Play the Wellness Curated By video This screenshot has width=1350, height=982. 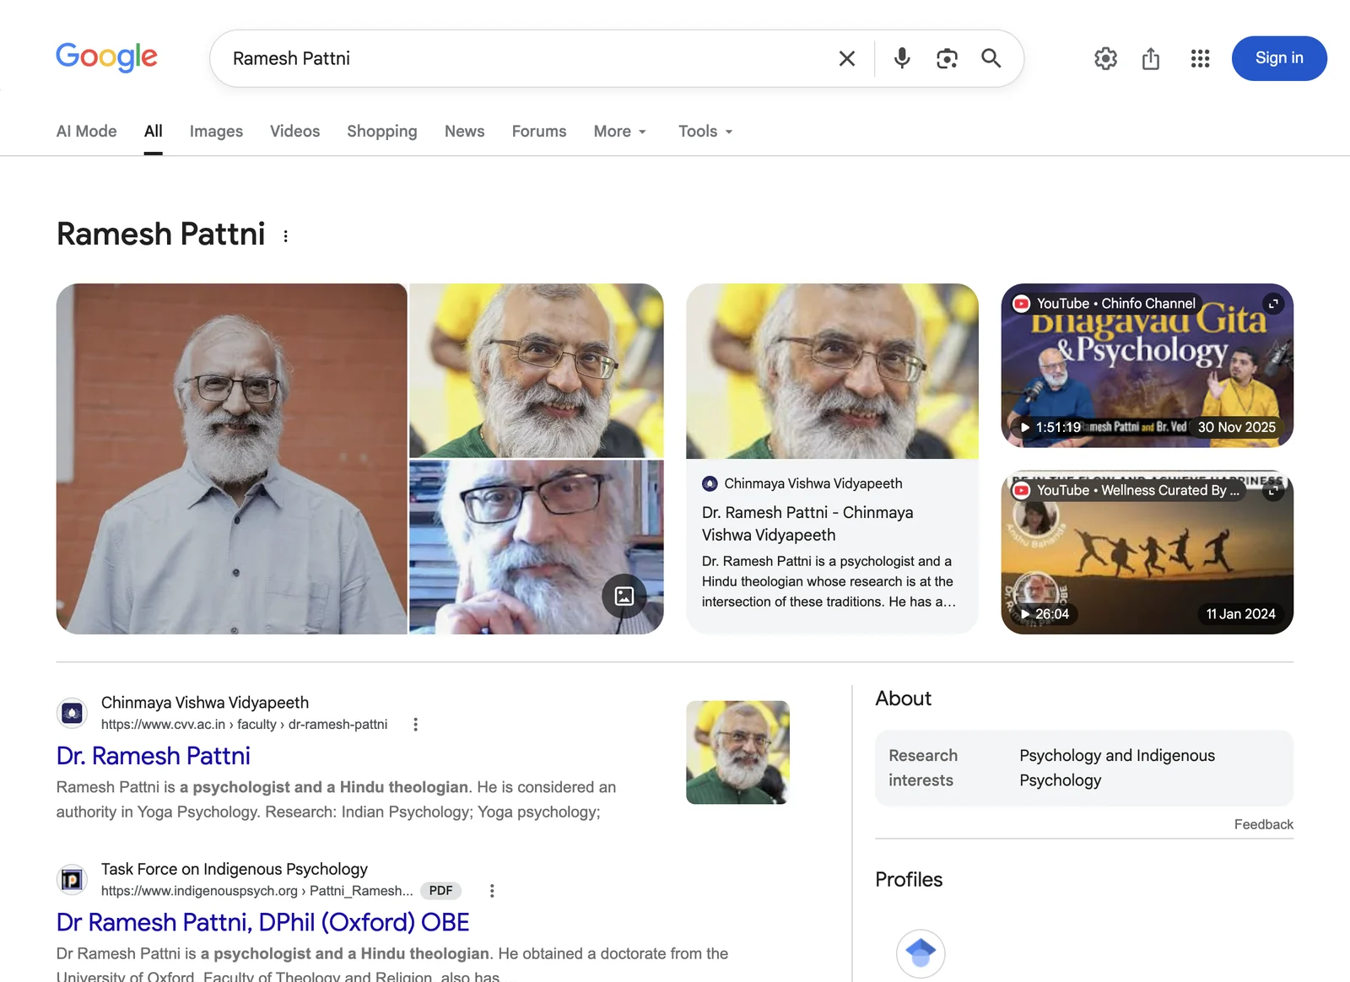click(1147, 553)
